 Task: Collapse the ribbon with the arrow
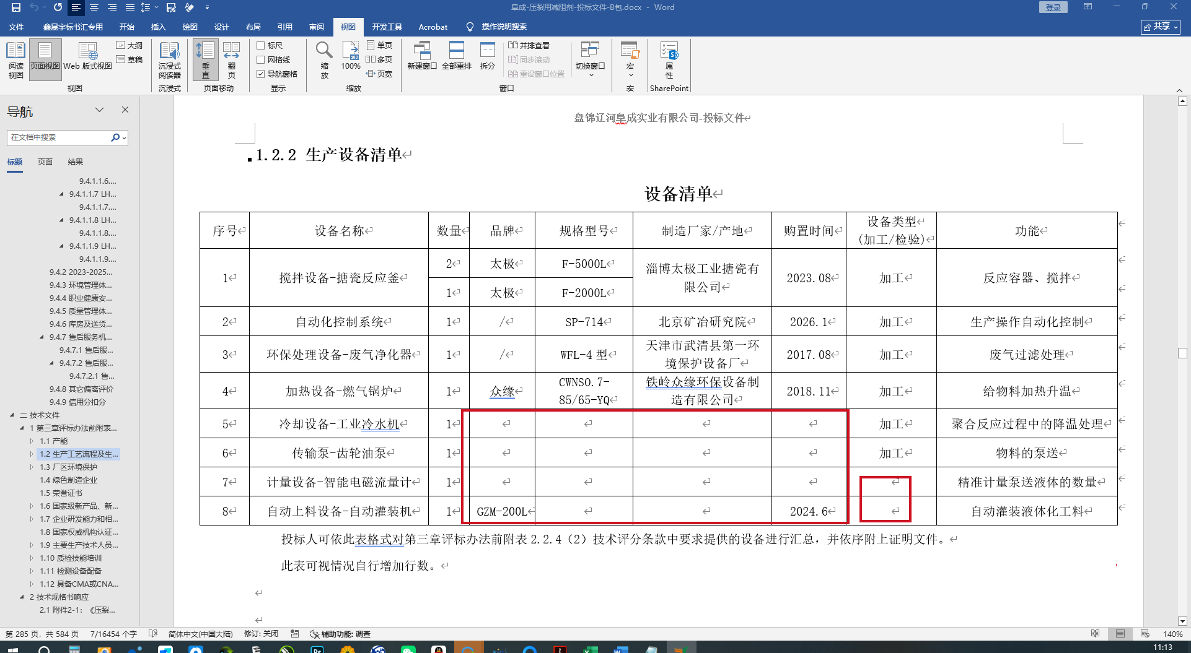point(1180,90)
